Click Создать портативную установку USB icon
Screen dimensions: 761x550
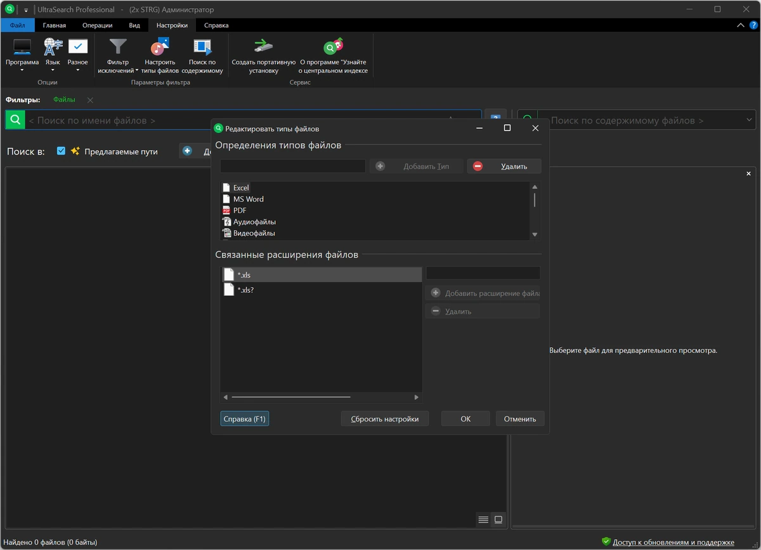click(x=263, y=46)
